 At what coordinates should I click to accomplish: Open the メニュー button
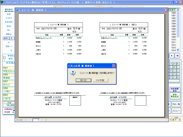(176, 111)
